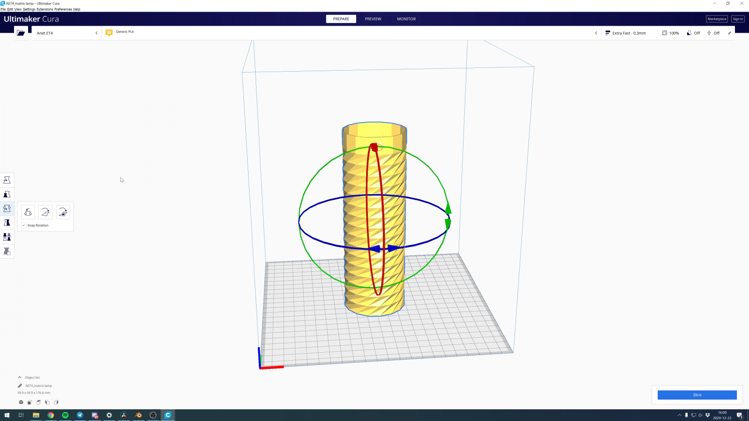
Task: Click the adhesion Off indicator
Action: click(713, 33)
